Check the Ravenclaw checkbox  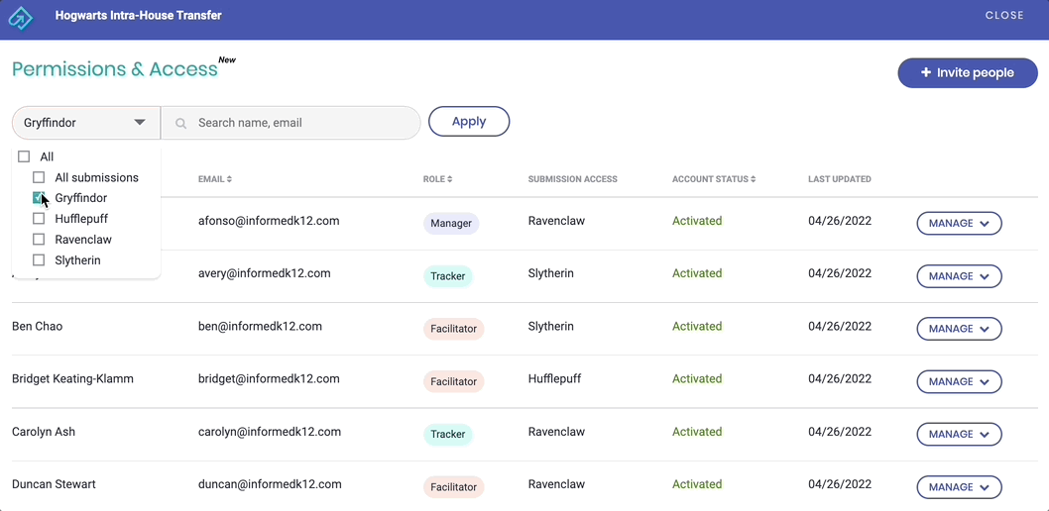39,239
